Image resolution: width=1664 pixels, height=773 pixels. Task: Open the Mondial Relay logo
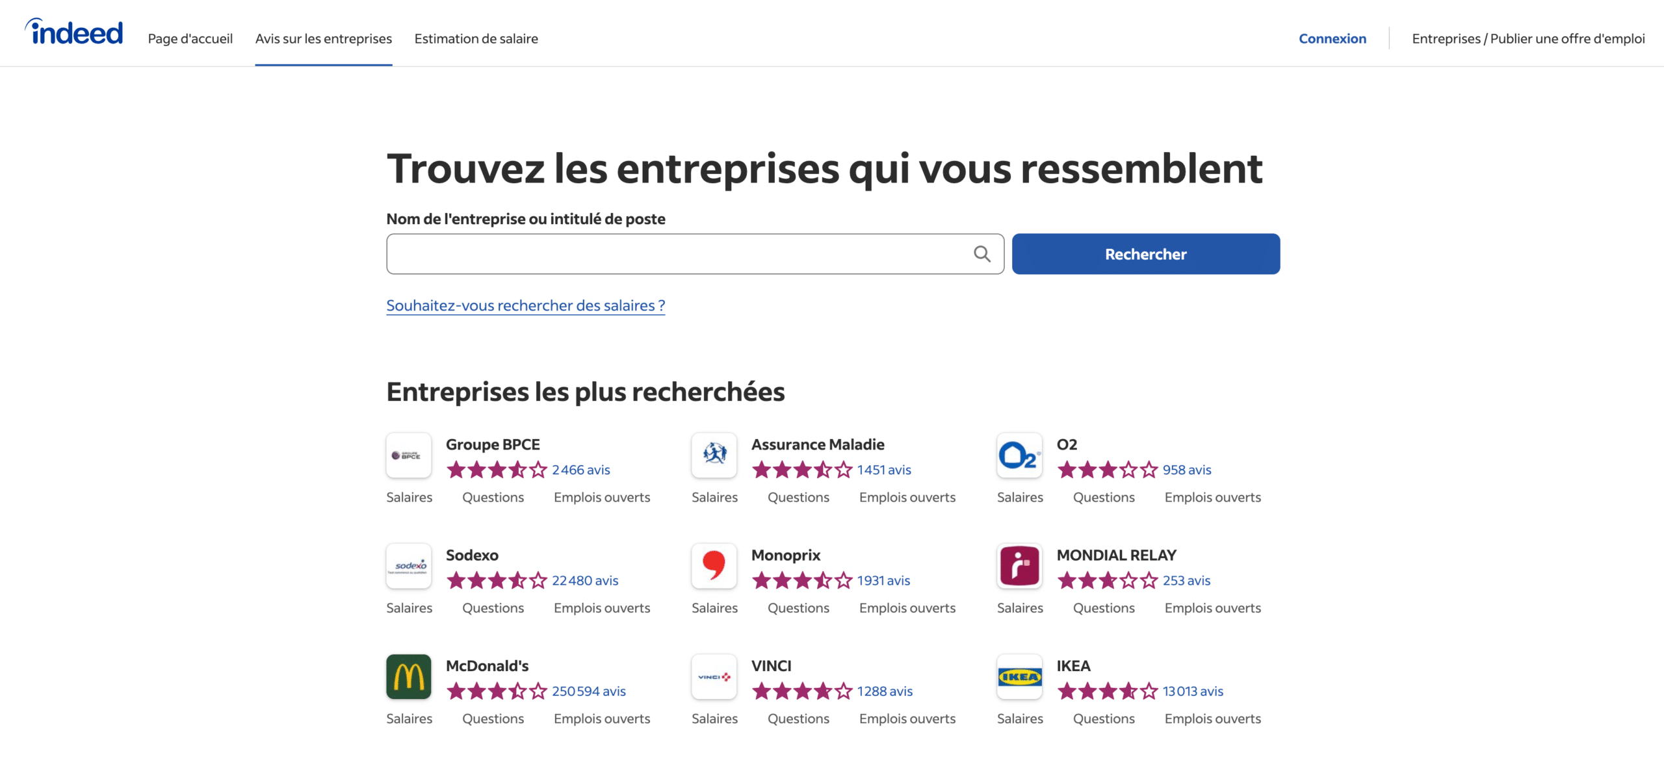pyautogui.click(x=1020, y=566)
